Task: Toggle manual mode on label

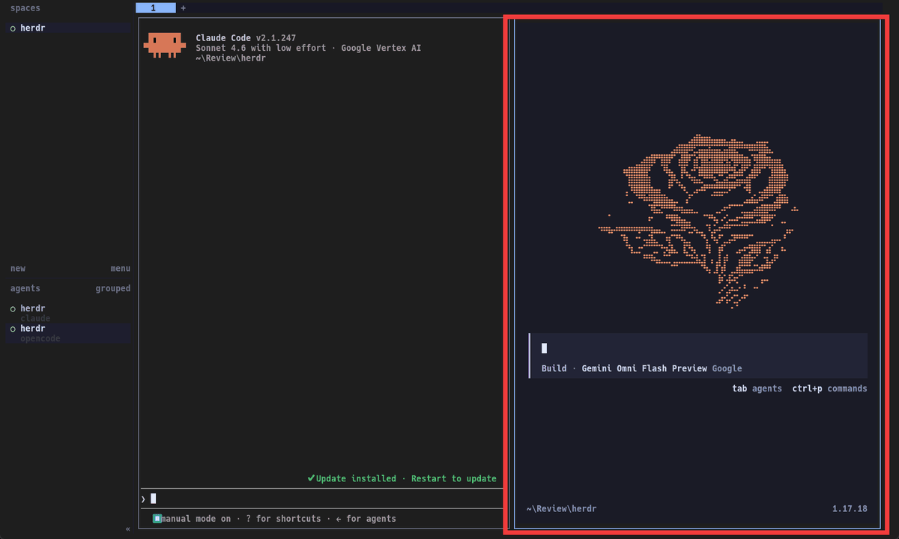Action: click(196, 518)
